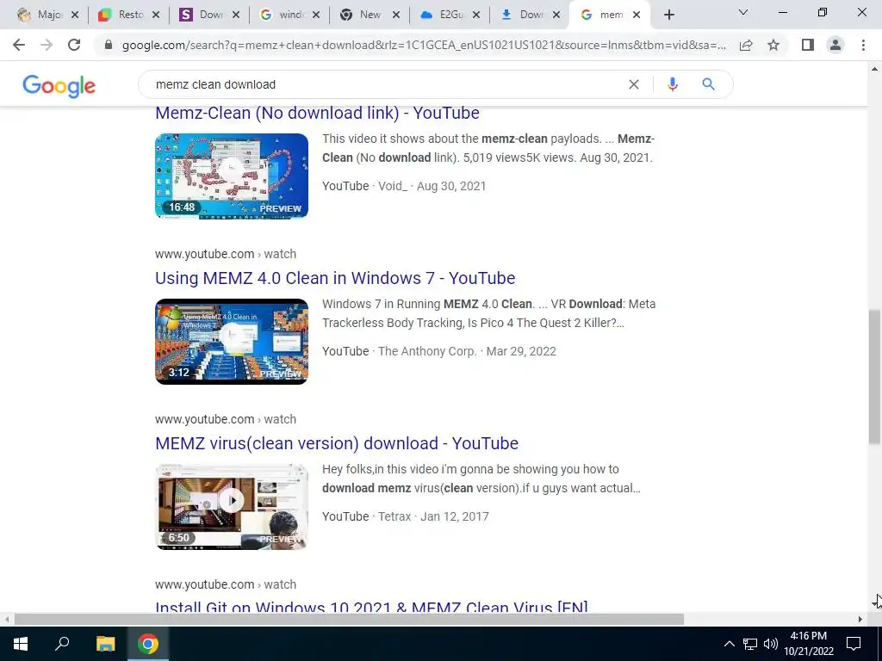
Task: Open MEMZ virus(clean version) download result
Action: (337, 443)
